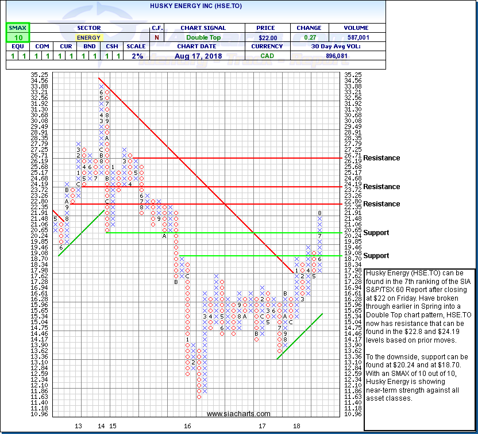Screen dimensions: 478x434
Task: Select the upper Support label at 20.24
Action: [376, 233]
